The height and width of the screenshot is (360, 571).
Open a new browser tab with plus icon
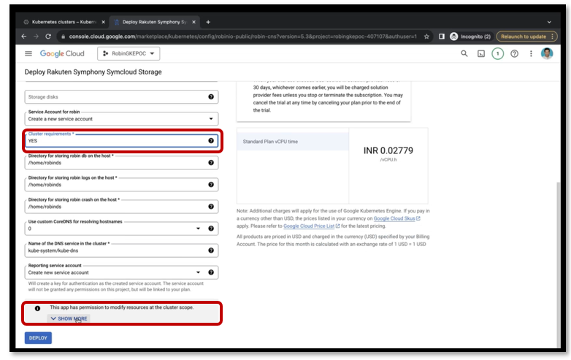[x=208, y=22]
